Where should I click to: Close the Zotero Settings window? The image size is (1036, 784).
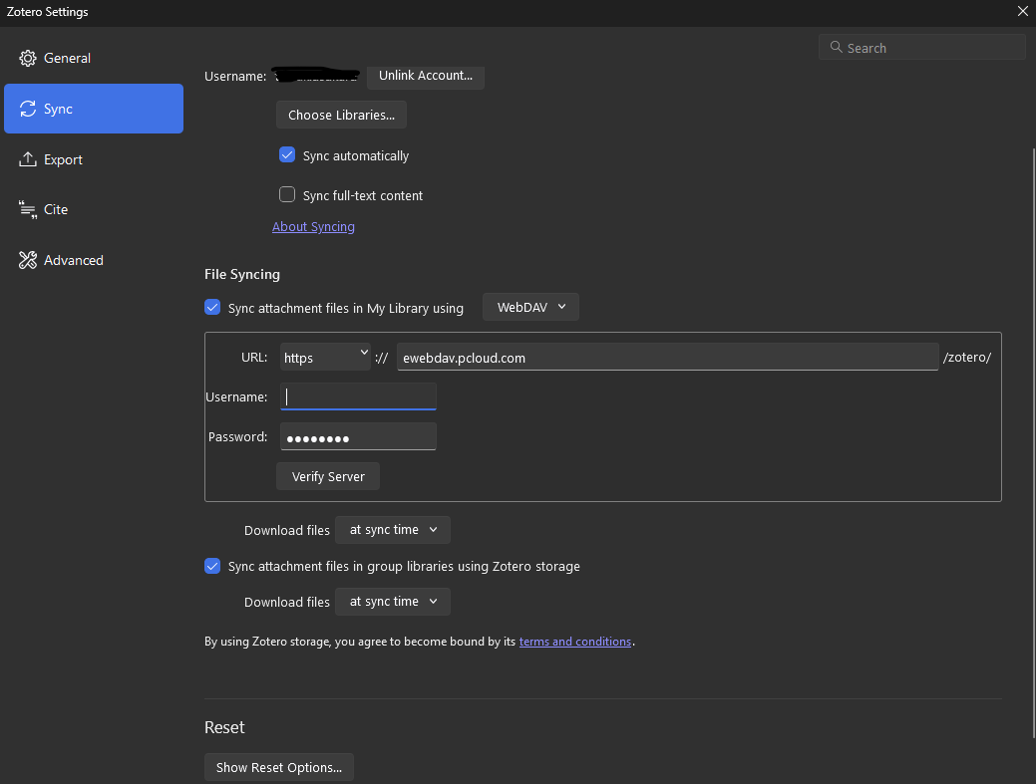pyautogui.click(x=1022, y=12)
